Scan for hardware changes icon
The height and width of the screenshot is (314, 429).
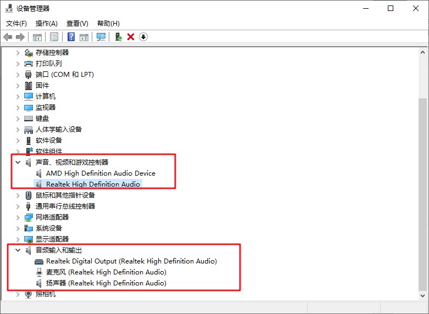pyautogui.click(x=101, y=37)
